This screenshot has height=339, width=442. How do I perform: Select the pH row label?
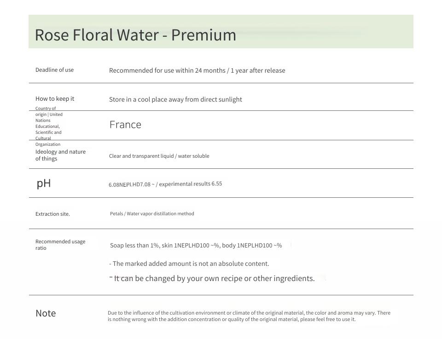coord(44,183)
